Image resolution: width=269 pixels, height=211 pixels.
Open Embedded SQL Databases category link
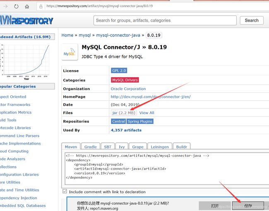click(23, 206)
